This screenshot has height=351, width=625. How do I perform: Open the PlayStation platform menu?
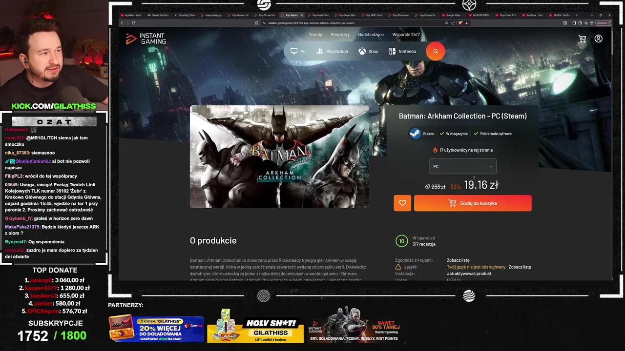tap(332, 51)
